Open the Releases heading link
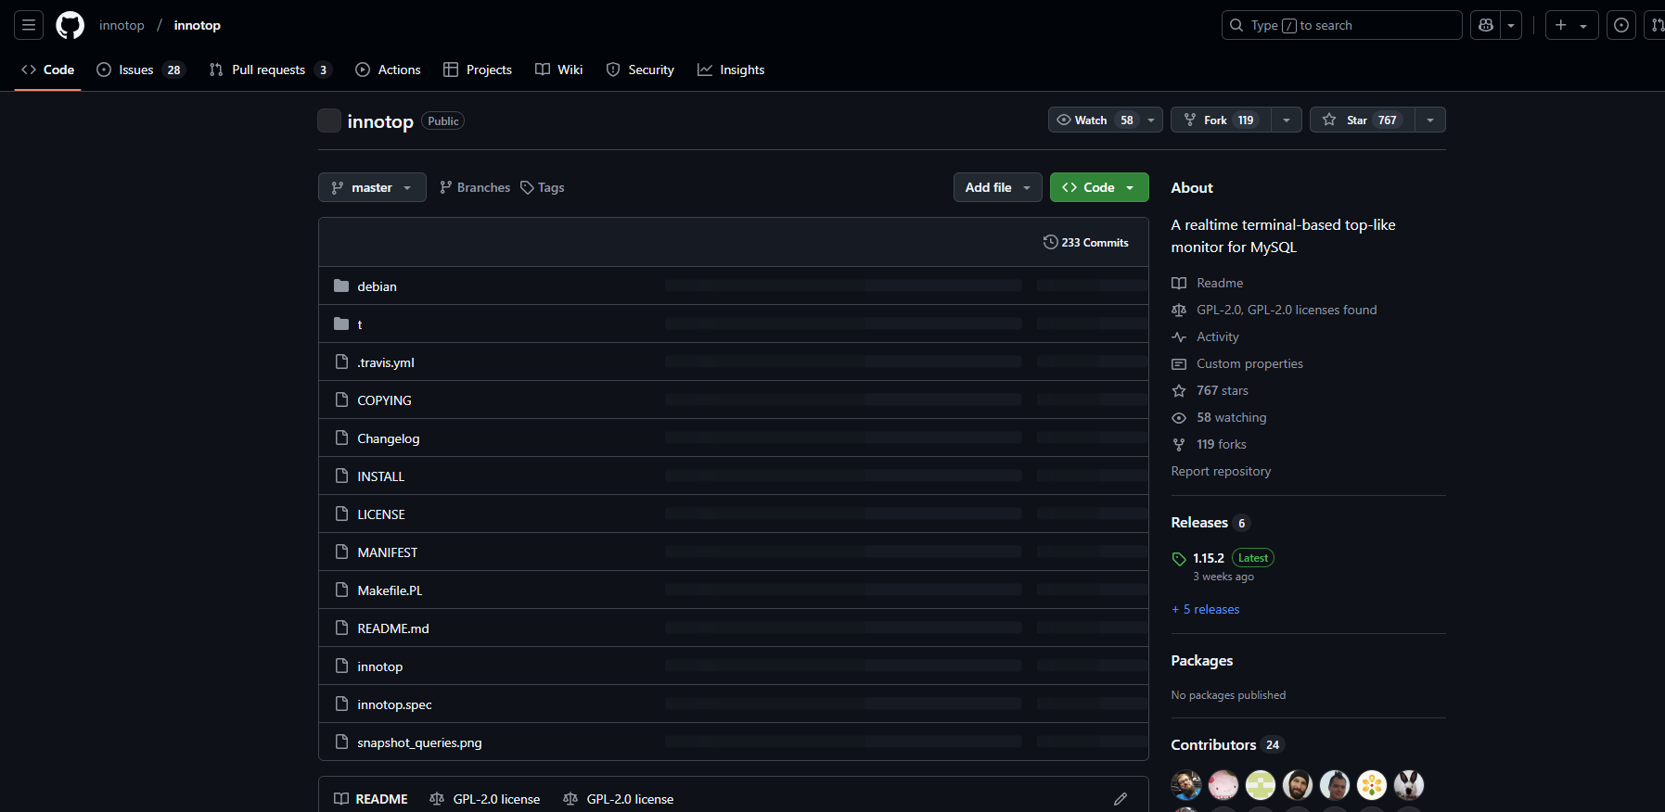This screenshot has width=1665, height=812. click(x=1210, y=523)
